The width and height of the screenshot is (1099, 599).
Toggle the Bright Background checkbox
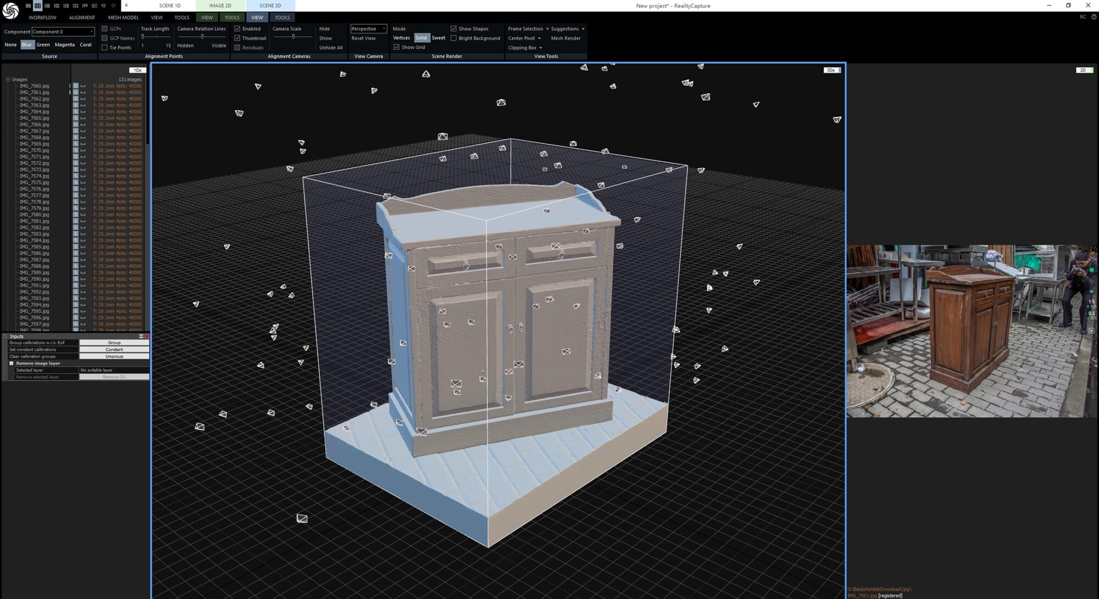[453, 38]
